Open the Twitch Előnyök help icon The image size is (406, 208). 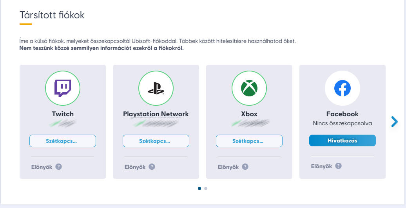tap(58, 167)
